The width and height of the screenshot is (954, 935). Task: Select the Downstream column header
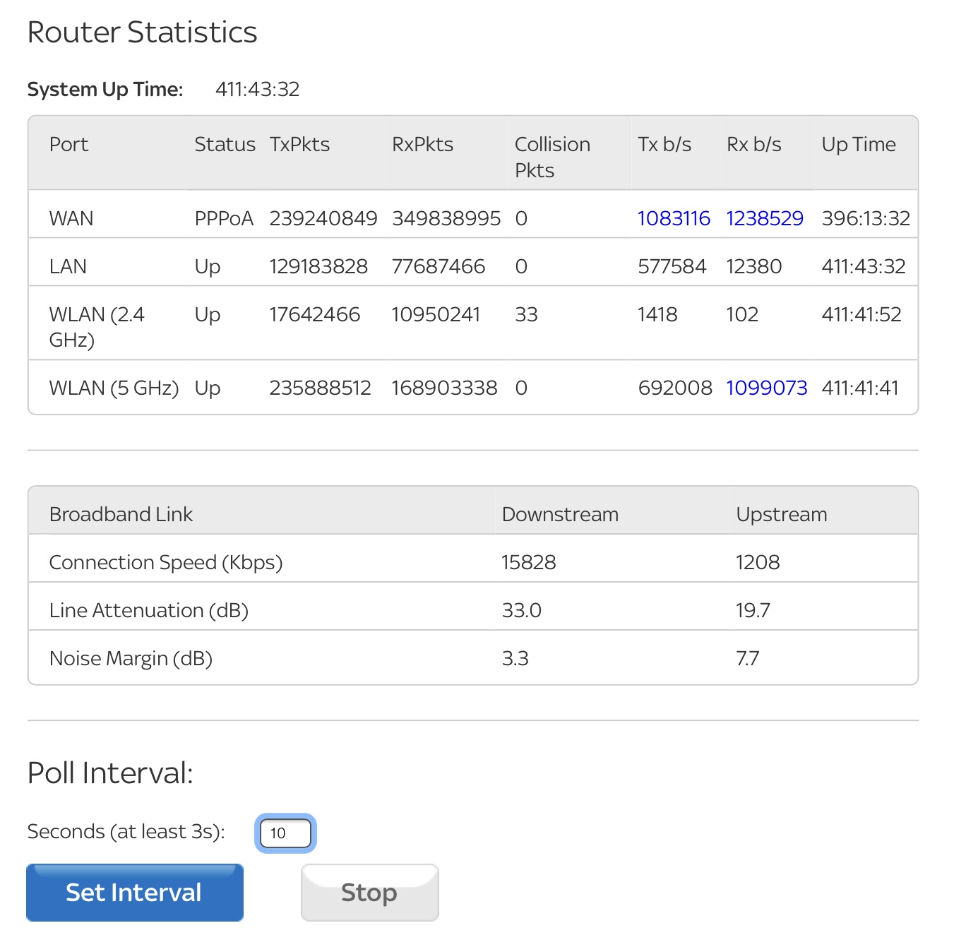click(559, 514)
